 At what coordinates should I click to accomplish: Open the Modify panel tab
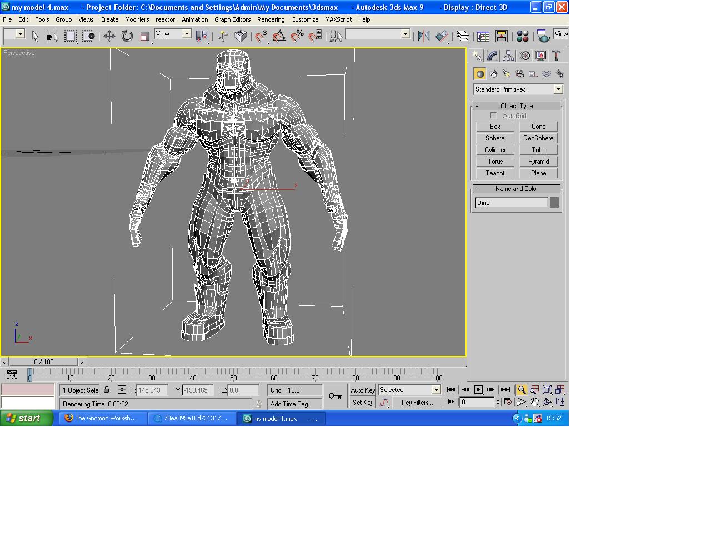click(x=492, y=56)
